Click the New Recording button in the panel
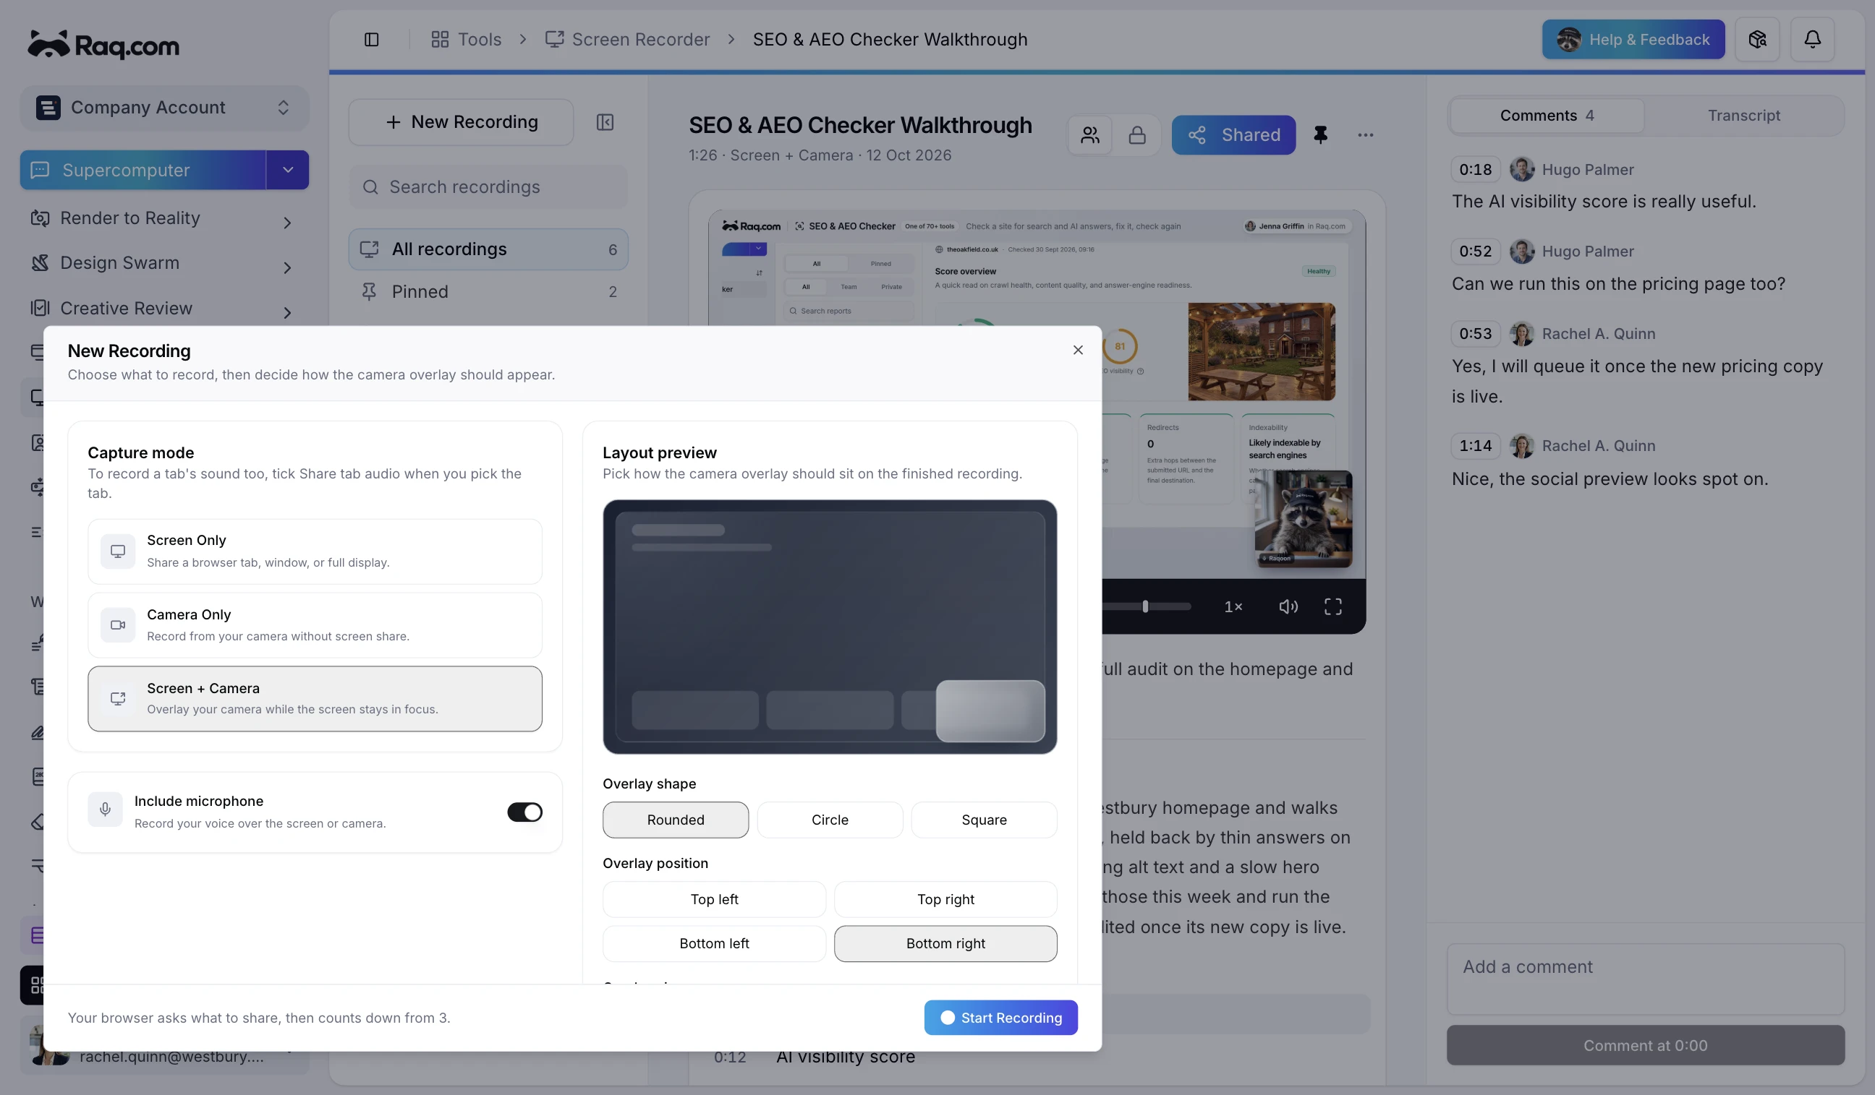 coord(462,122)
